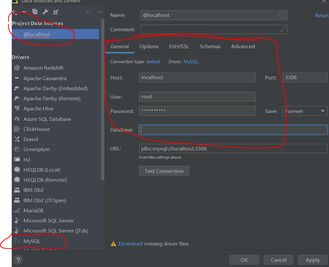Viewport: 329px width, 267px height.
Task: Switch to the Options tab
Action: point(149,46)
